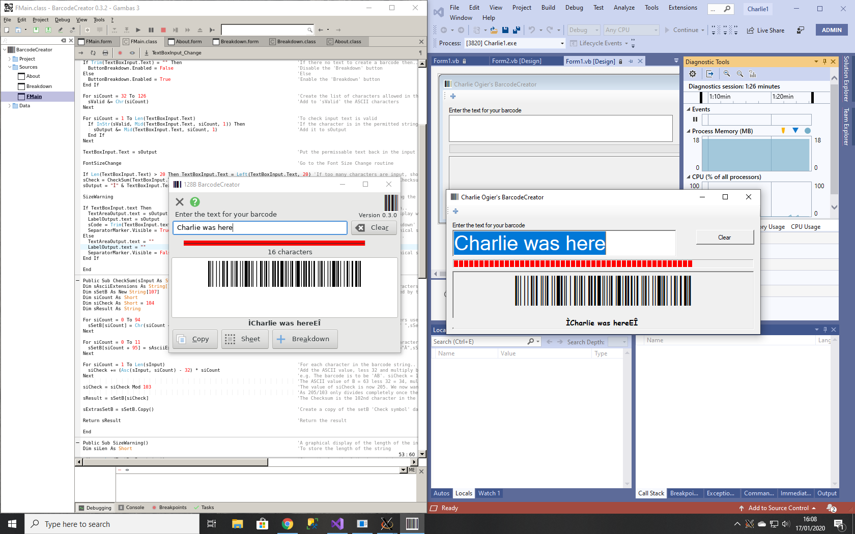Click the feedback icon beside Live Share
This screenshot has width=855, height=534.
801,30
